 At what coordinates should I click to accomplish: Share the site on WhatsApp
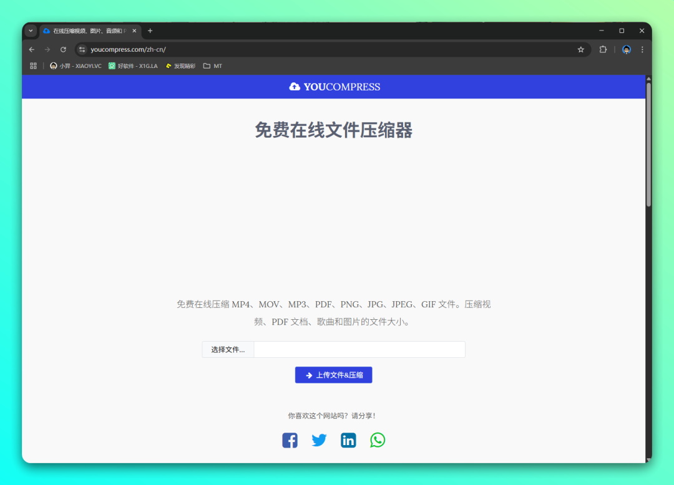click(378, 440)
